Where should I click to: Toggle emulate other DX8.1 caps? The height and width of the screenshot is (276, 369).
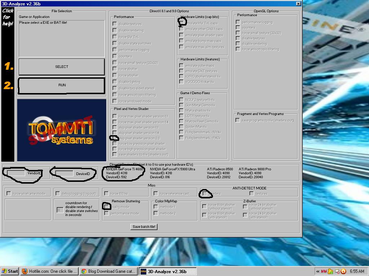pos(182,29)
